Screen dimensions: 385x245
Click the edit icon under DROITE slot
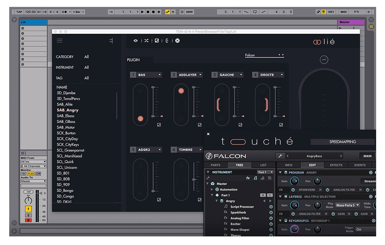click(281, 125)
